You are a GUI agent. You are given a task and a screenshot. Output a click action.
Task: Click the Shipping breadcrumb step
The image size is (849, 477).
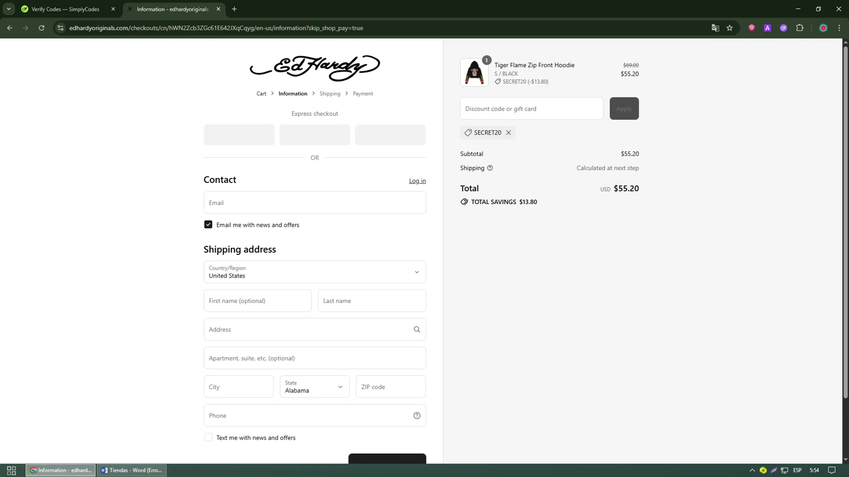tap(330, 94)
